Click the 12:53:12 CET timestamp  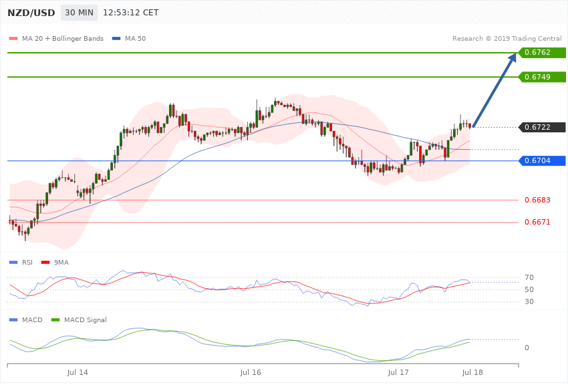coord(131,13)
